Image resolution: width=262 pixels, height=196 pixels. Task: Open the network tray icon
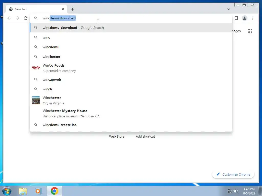230,191
